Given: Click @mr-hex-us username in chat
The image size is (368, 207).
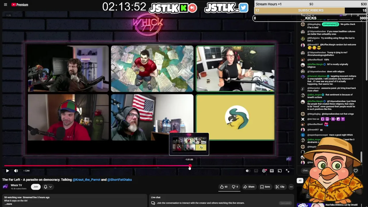Looking at the screenshot, I should click(313, 119).
